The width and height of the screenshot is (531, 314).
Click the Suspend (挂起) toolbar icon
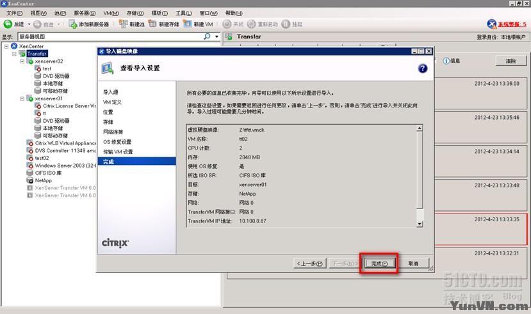(286, 24)
